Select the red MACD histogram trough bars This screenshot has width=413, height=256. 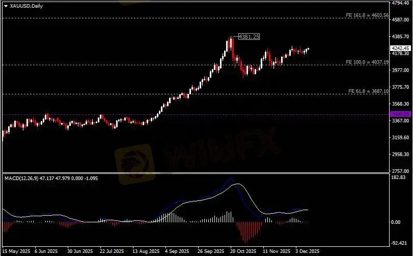[247, 232]
